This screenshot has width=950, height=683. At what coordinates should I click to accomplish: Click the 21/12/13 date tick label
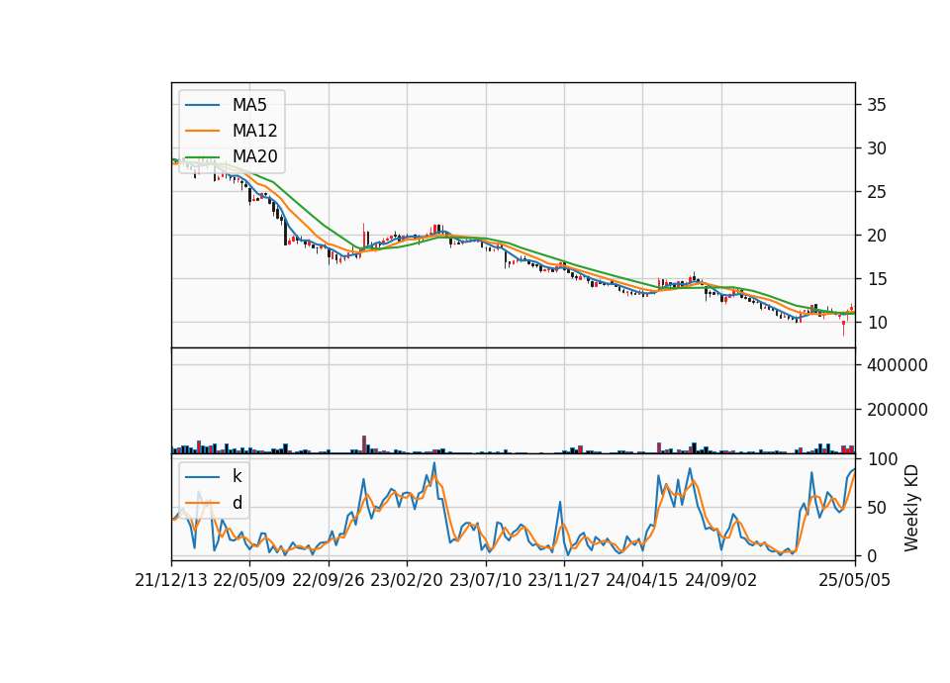(171, 580)
